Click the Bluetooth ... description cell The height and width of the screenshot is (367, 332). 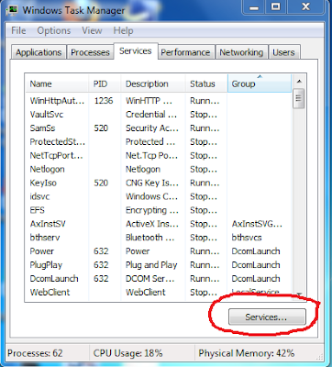point(150,238)
